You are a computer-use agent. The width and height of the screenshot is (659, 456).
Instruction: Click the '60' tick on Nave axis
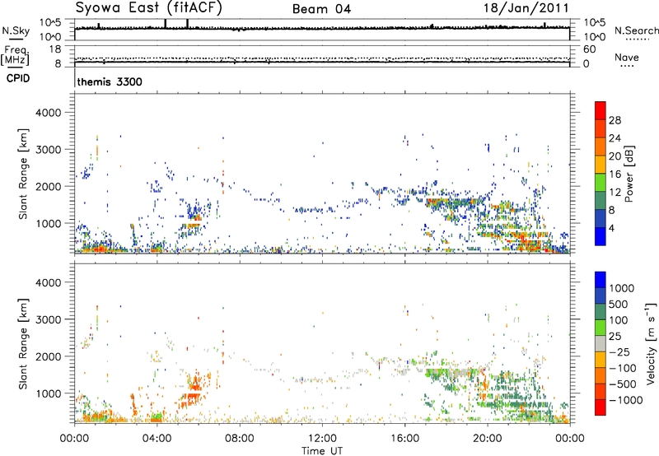pos(590,49)
